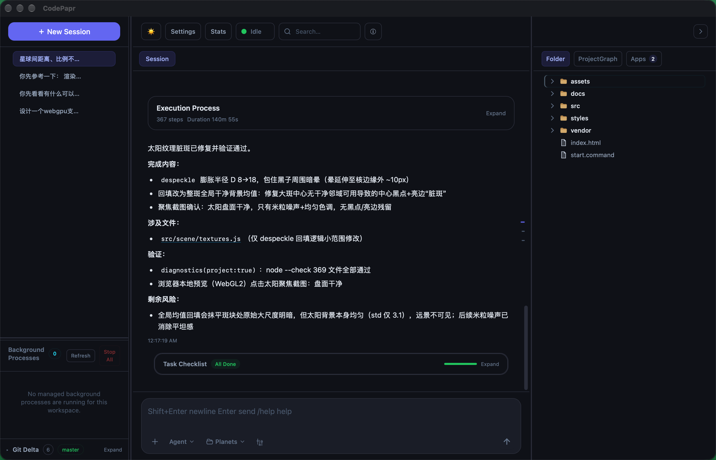Open session 你先参考一下: 渲染...
This screenshot has width=716, height=460.
coord(64,76)
